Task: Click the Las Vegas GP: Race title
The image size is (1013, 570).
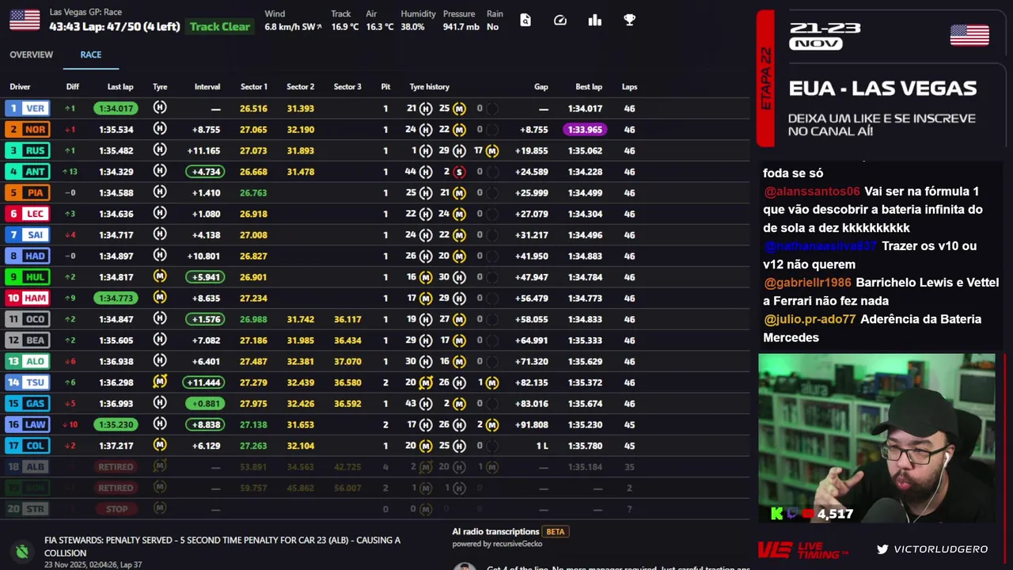Action: pos(85,12)
